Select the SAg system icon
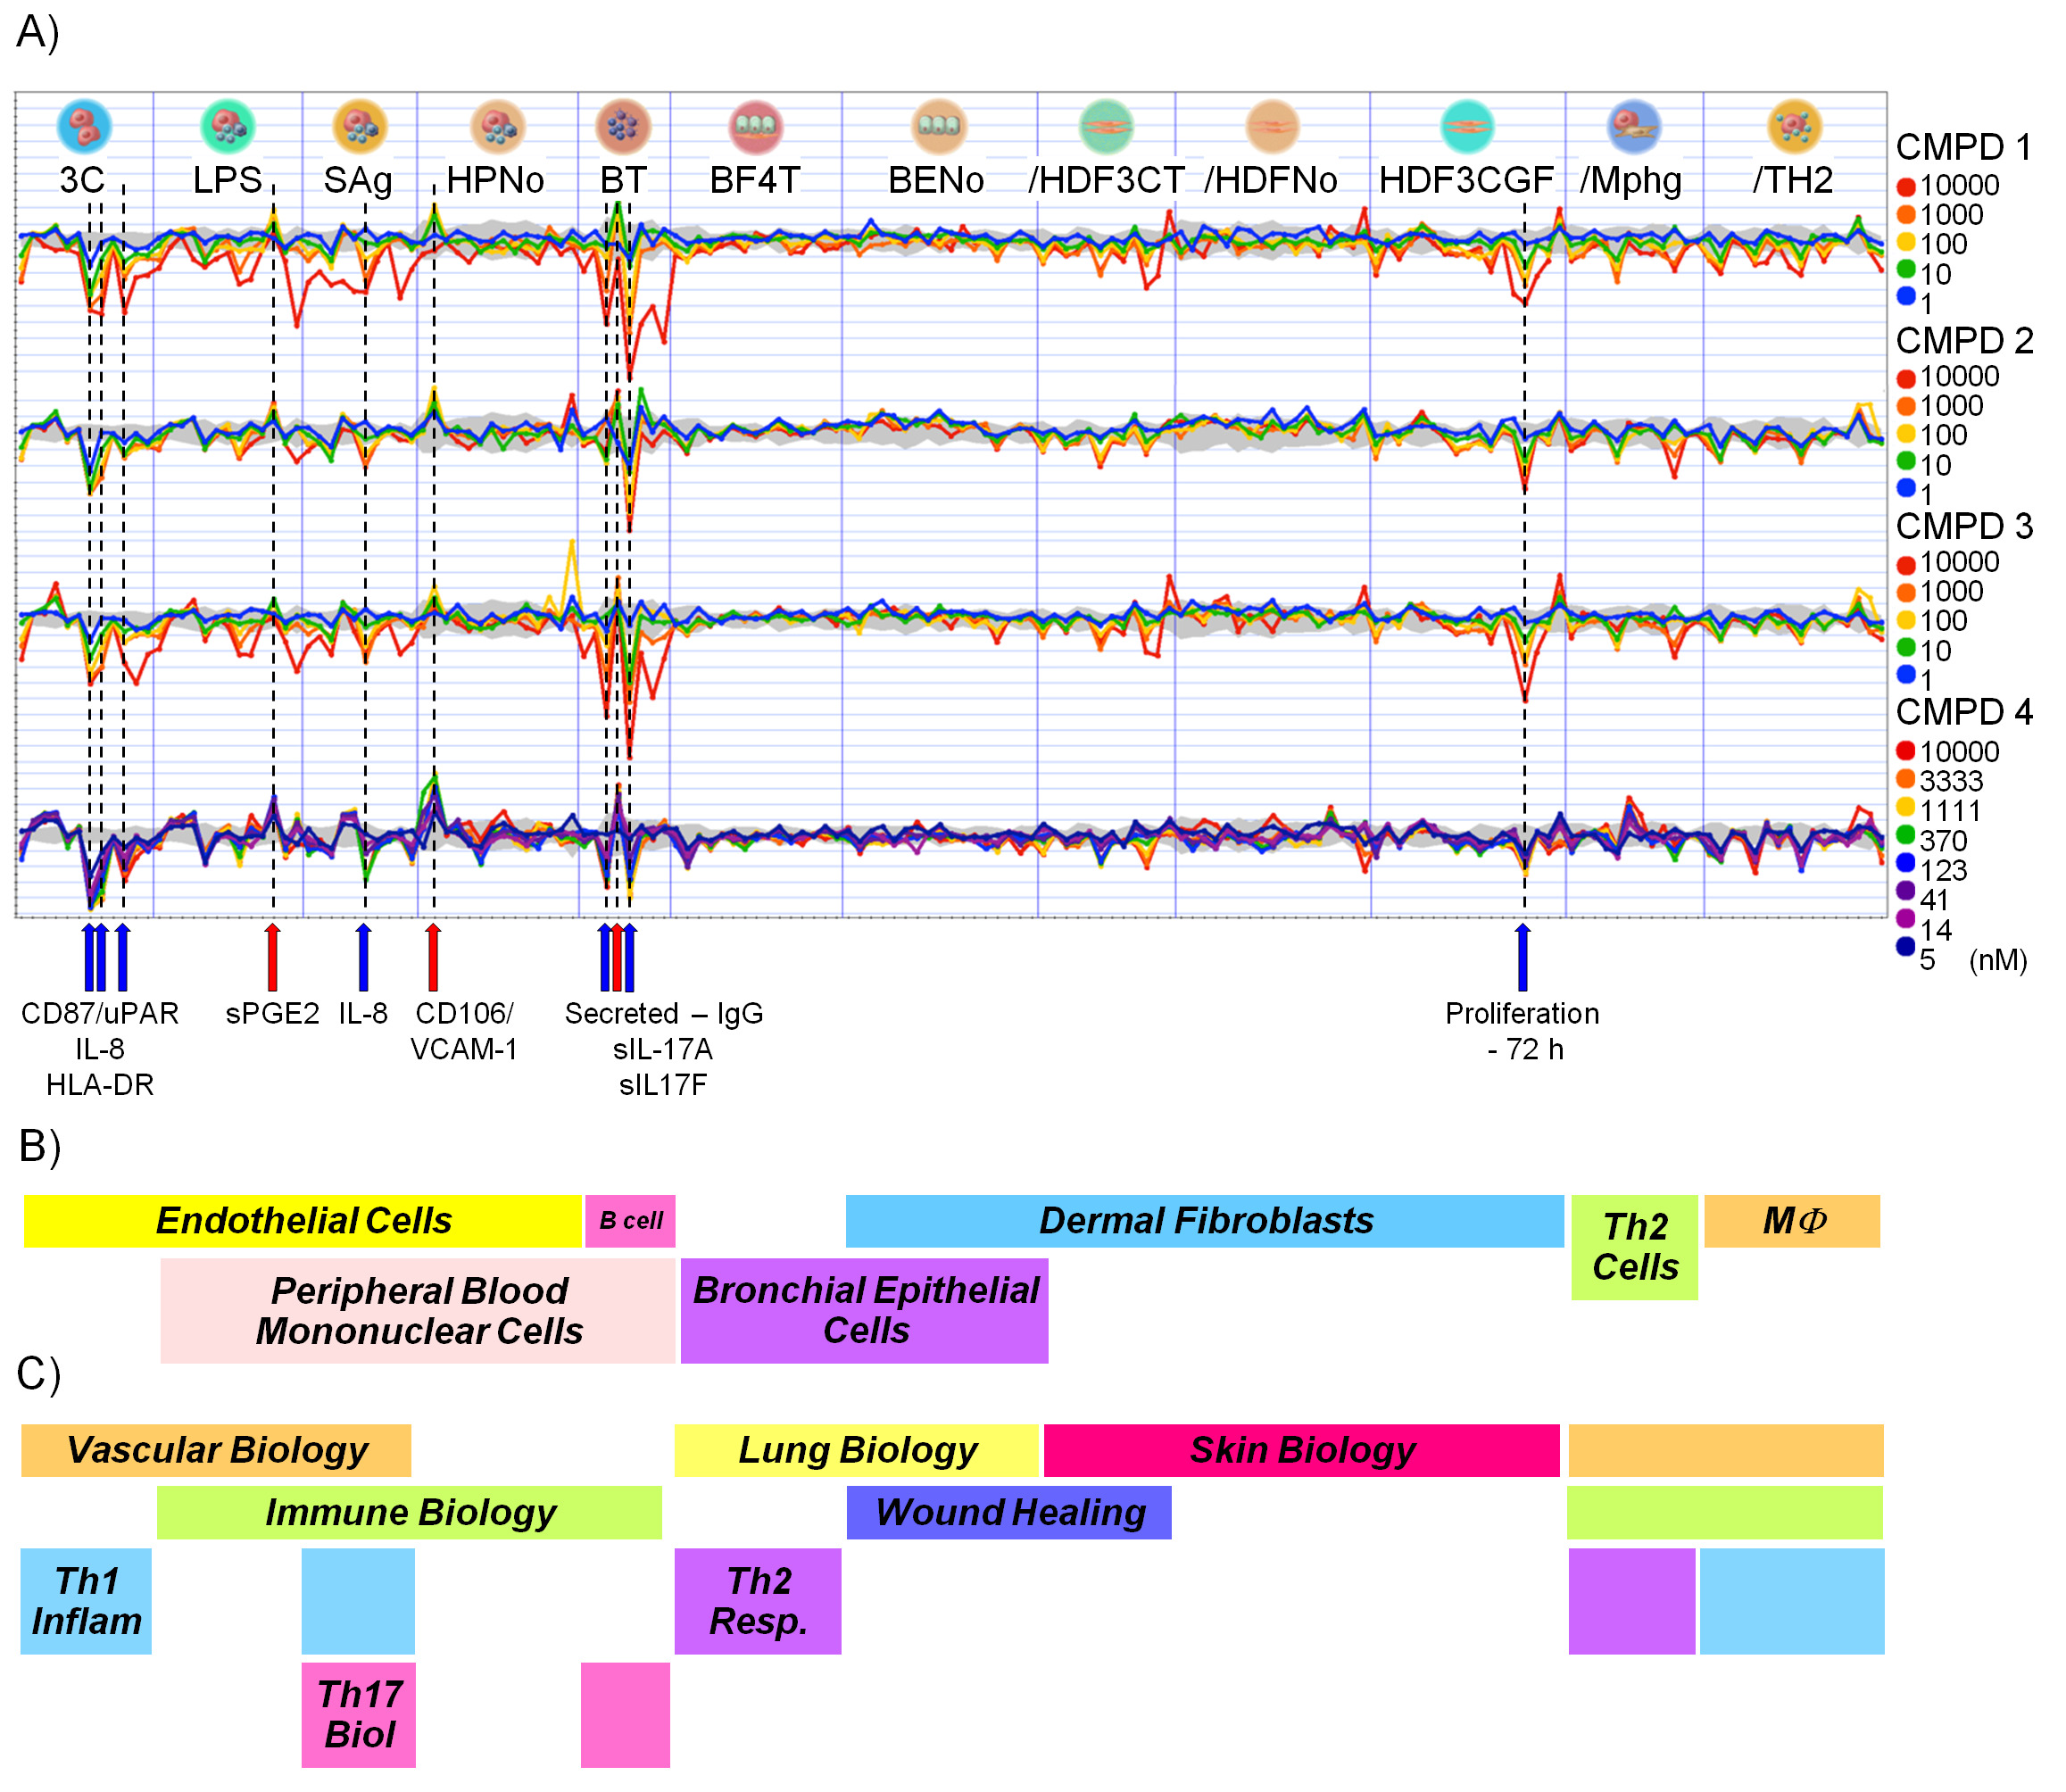Screen dimensions: 2066x1792 point(360,126)
